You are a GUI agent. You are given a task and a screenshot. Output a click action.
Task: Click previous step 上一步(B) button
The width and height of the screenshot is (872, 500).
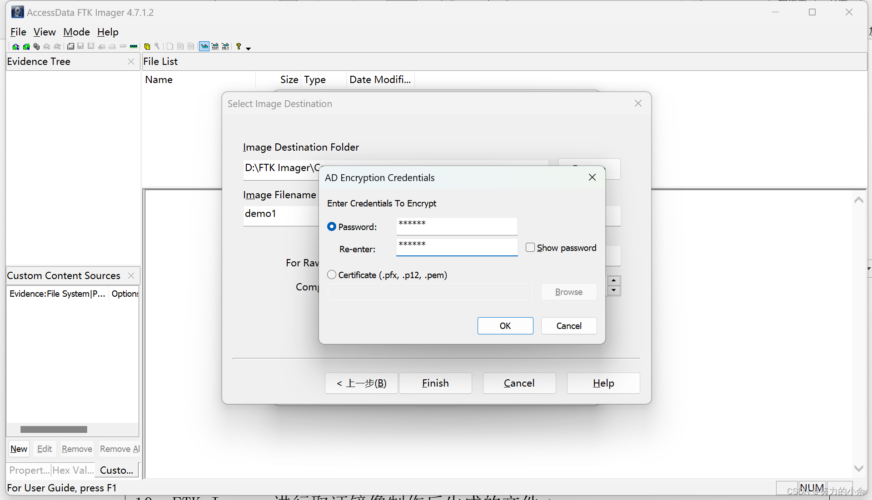pos(361,383)
